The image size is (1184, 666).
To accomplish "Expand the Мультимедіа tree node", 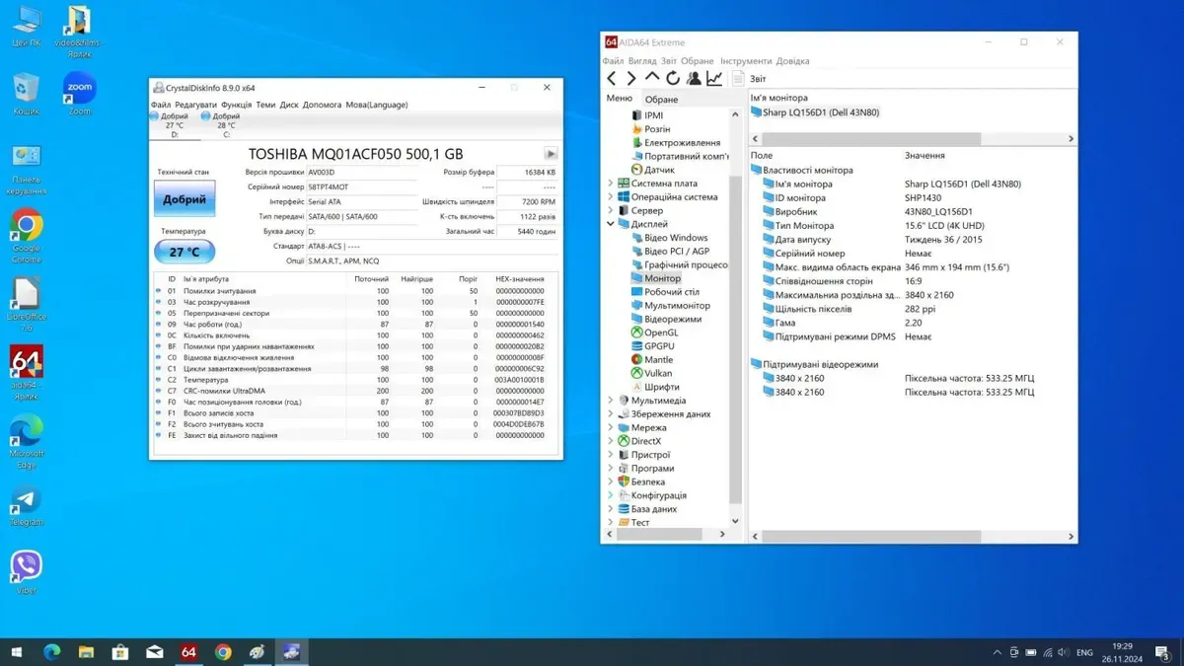I will pyautogui.click(x=611, y=401).
